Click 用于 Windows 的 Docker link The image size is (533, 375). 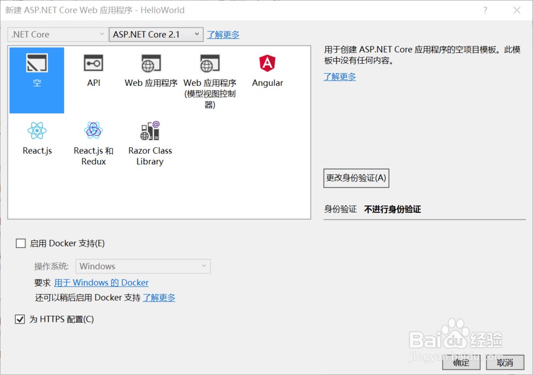coord(101,283)
